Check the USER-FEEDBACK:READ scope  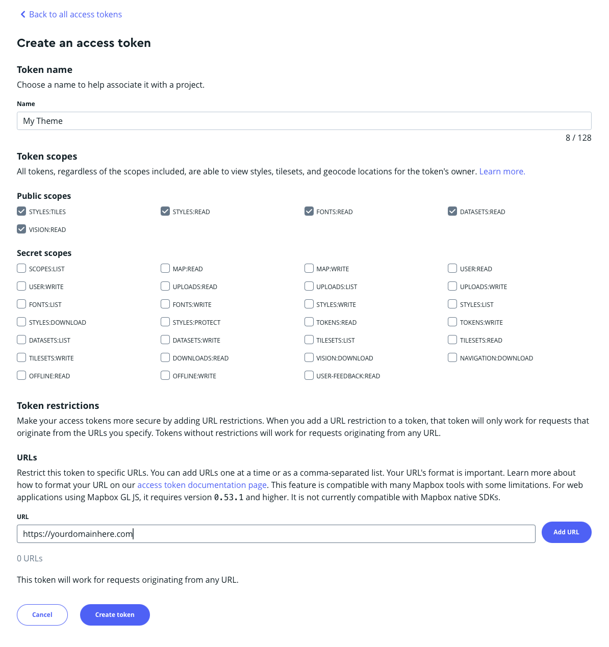tap(309, 375)
